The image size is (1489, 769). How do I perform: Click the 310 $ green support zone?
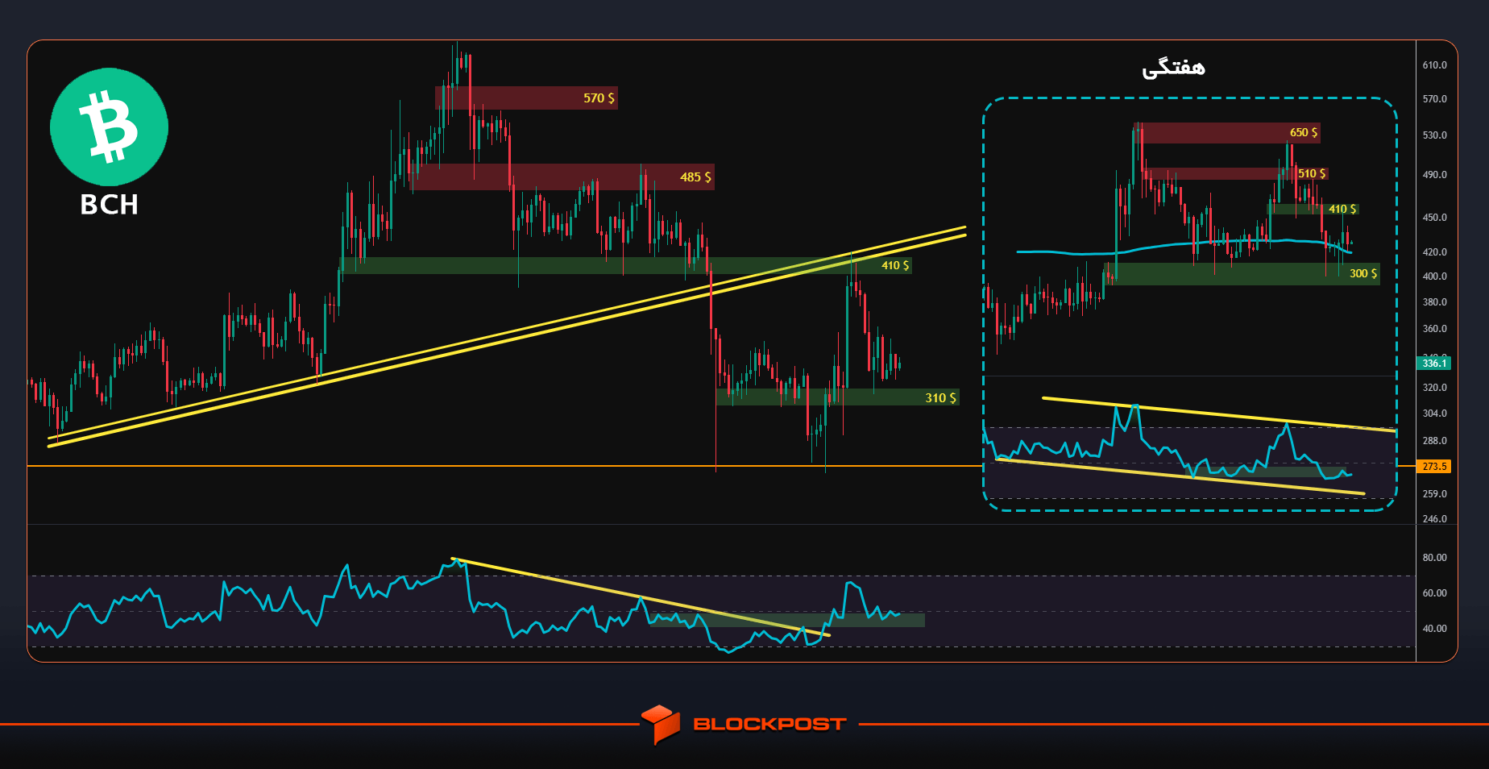coord(838,397)
